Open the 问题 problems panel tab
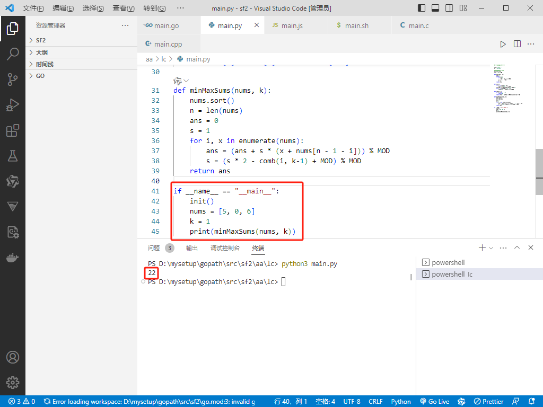This screenshot has width=543, height=407. point(161,248)
